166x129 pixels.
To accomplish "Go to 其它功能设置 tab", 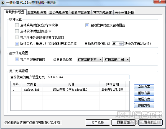I will [103, 12].
